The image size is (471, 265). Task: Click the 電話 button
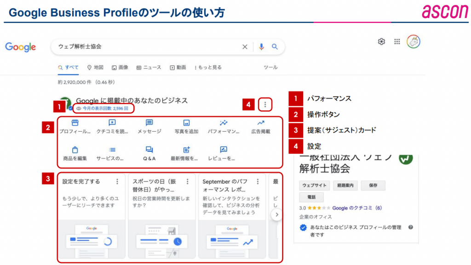pos(311,197)
